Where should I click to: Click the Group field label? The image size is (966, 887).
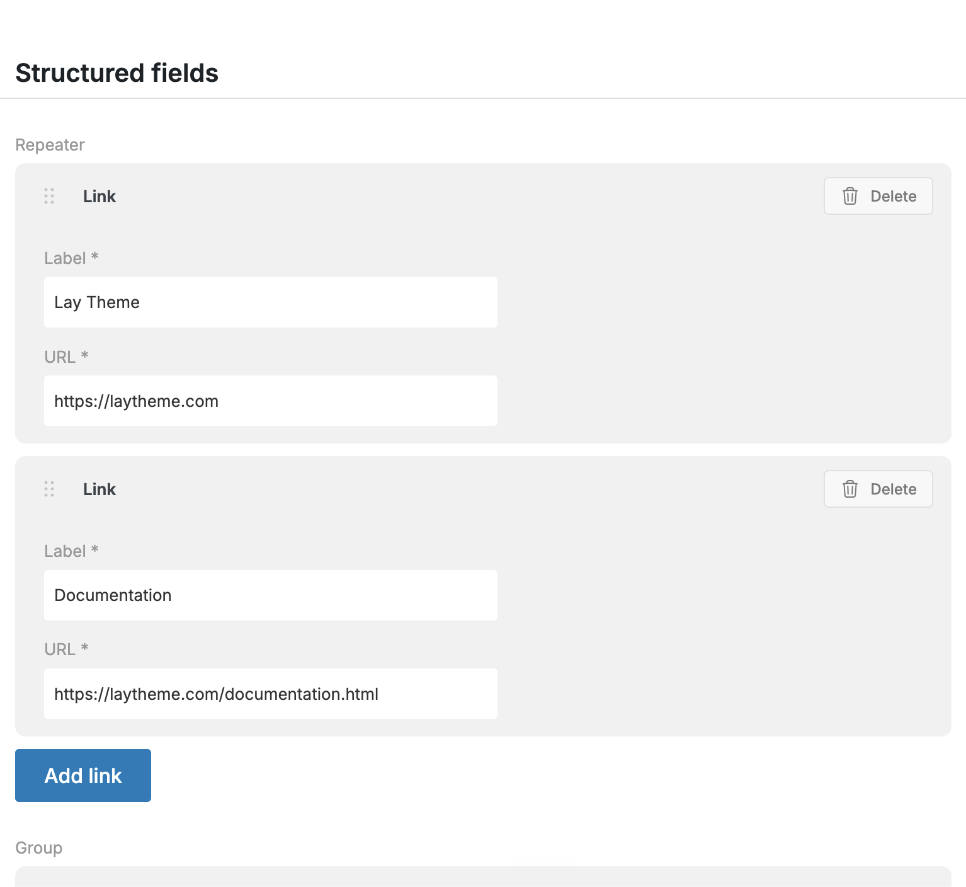pos(38,848)
